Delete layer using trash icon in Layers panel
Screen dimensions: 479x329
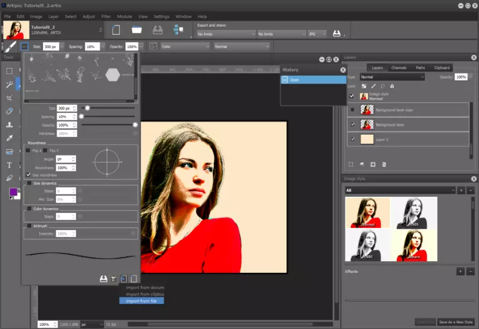click(384, 164)
